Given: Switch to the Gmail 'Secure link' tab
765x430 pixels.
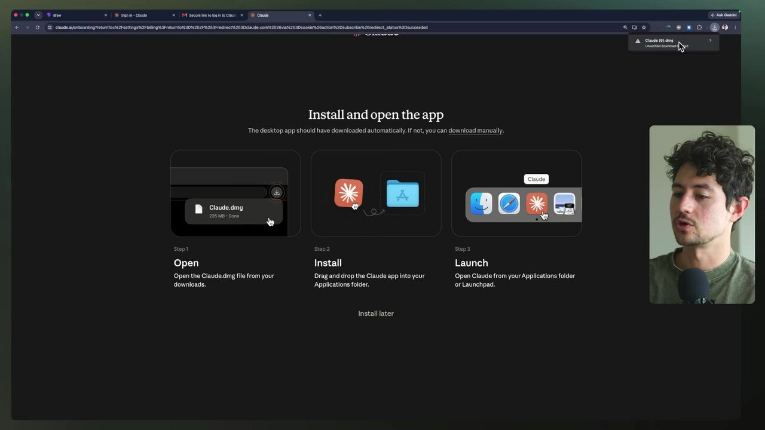Looking at the screenshot, I should [x=213, y=16].
